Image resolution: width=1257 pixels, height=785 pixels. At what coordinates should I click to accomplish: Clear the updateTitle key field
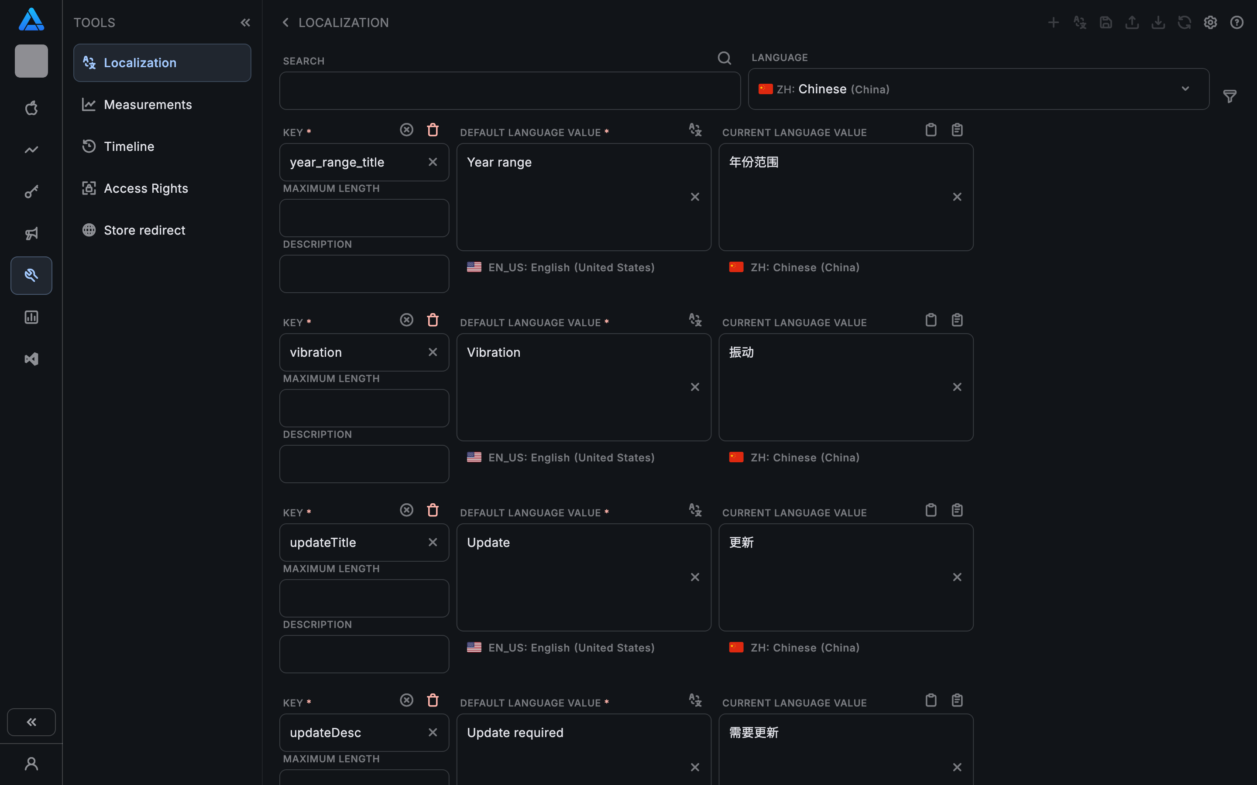coord(433,542)
